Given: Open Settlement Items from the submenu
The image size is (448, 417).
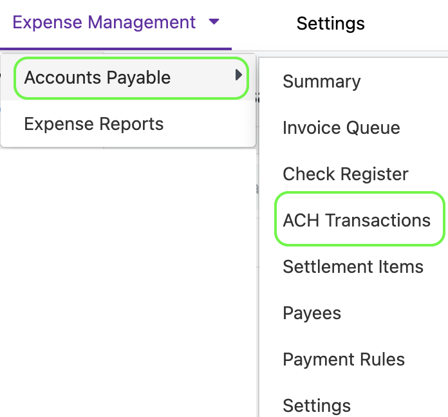Looking at the screenshot, I should [x=353, y=267].
